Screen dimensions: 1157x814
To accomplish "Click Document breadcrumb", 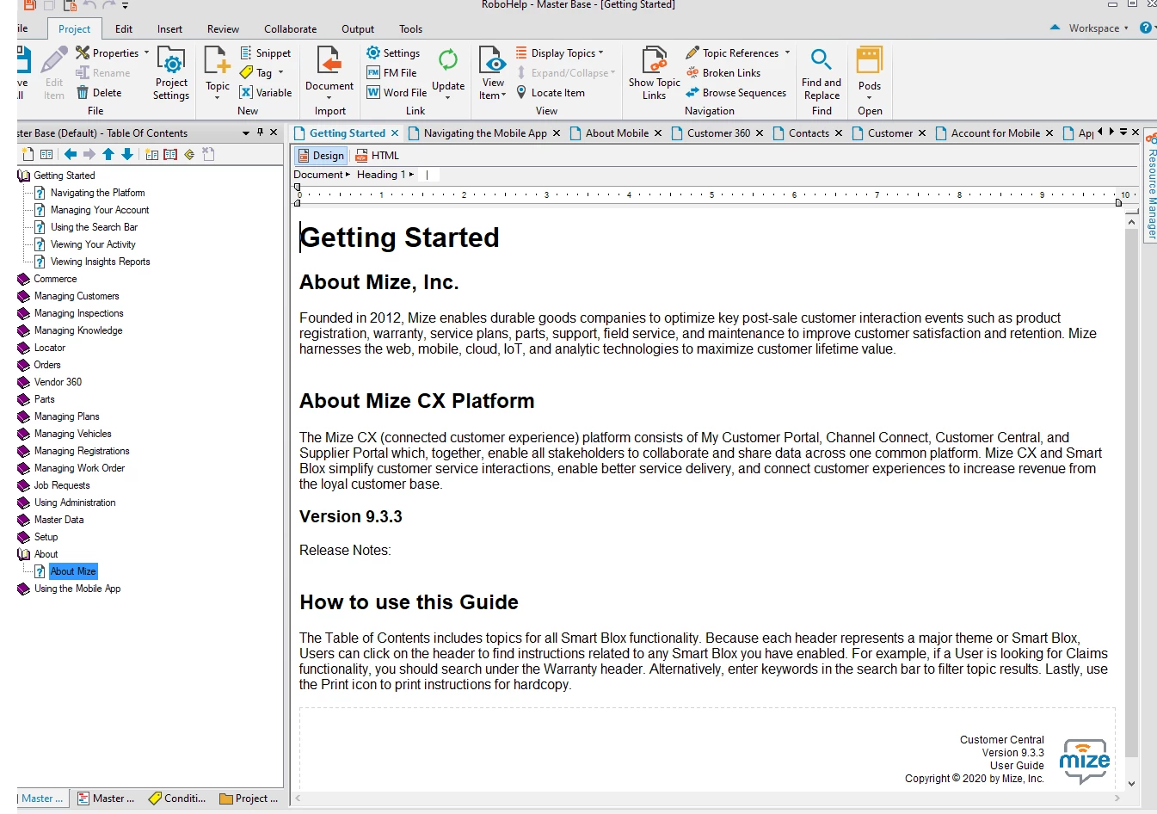I will click(318, 175).
